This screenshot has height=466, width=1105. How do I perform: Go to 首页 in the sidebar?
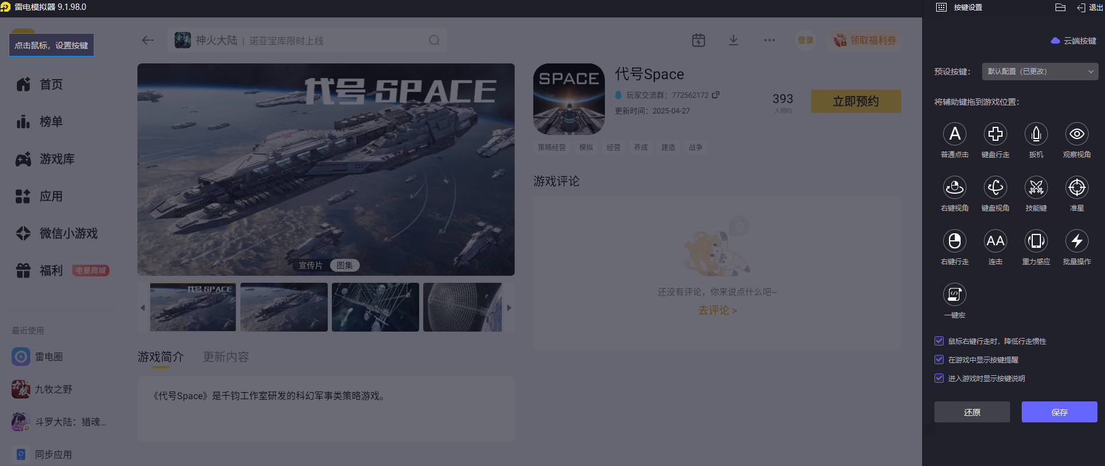40,84
